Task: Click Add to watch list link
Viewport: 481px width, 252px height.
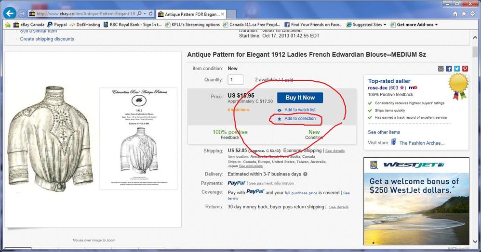Action: pos(300,110)
